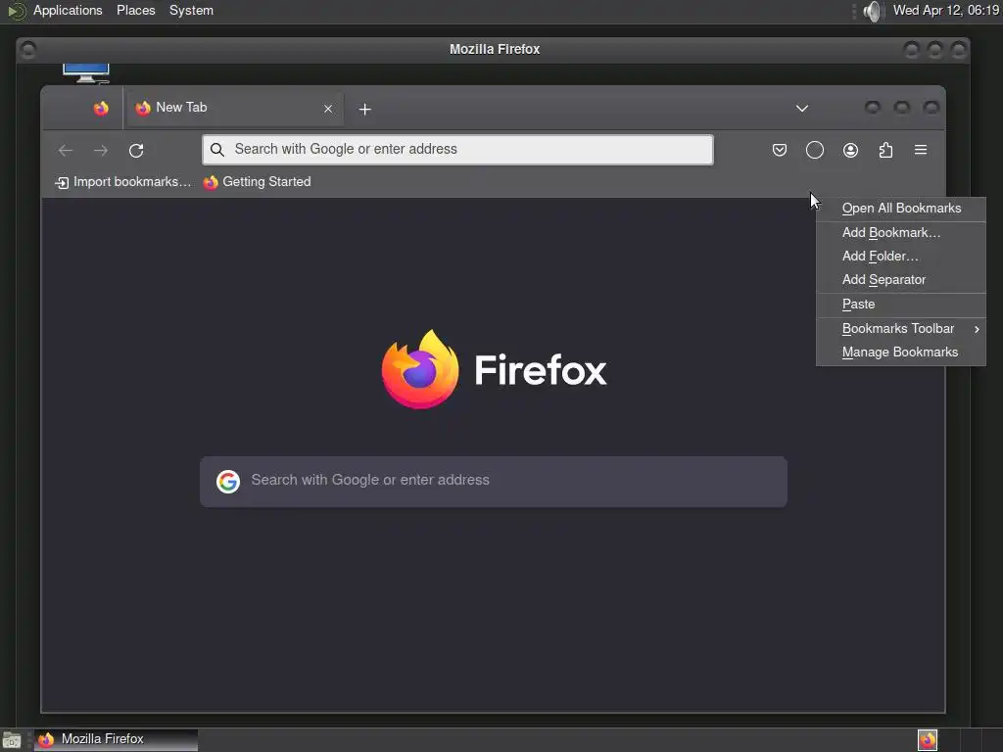1003x752 pixels.
Task: Go forward with the forward arrow
Action: (x=101, y=150)
